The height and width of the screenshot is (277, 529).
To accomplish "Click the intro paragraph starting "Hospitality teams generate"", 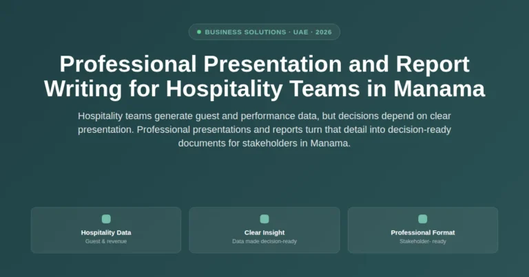I will click(x=264, y=130).
